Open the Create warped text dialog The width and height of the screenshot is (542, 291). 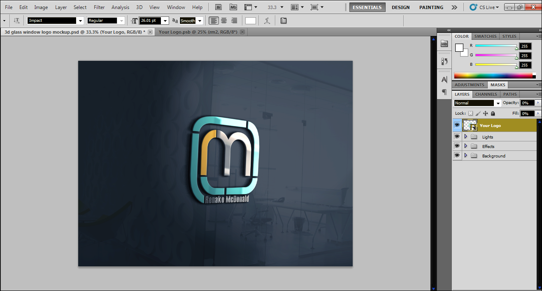tap(267, 21)
